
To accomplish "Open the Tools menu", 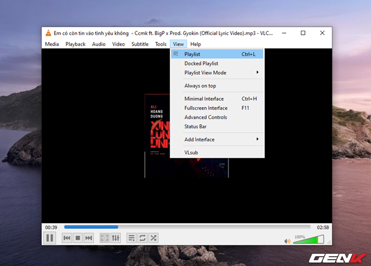I will [161, 44].
